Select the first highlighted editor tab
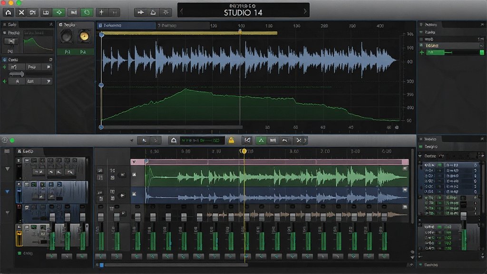This screenshot has height=274, width=487. [x=126, y=26]
